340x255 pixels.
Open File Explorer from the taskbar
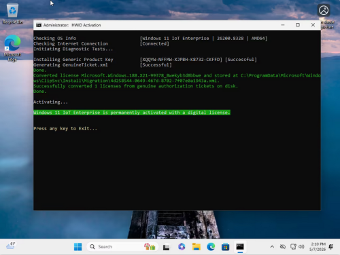[x=197, y=247]
